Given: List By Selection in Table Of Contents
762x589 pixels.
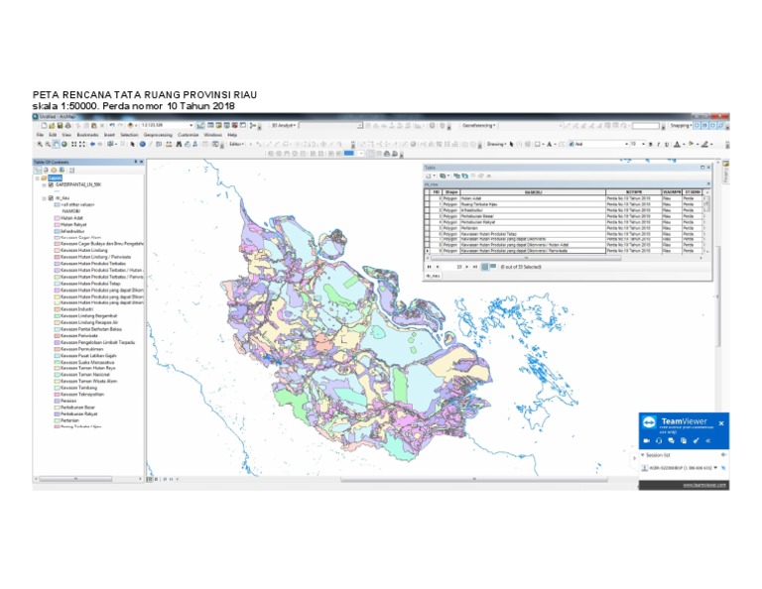Looking at the screenshot, I should coord(62,170).
